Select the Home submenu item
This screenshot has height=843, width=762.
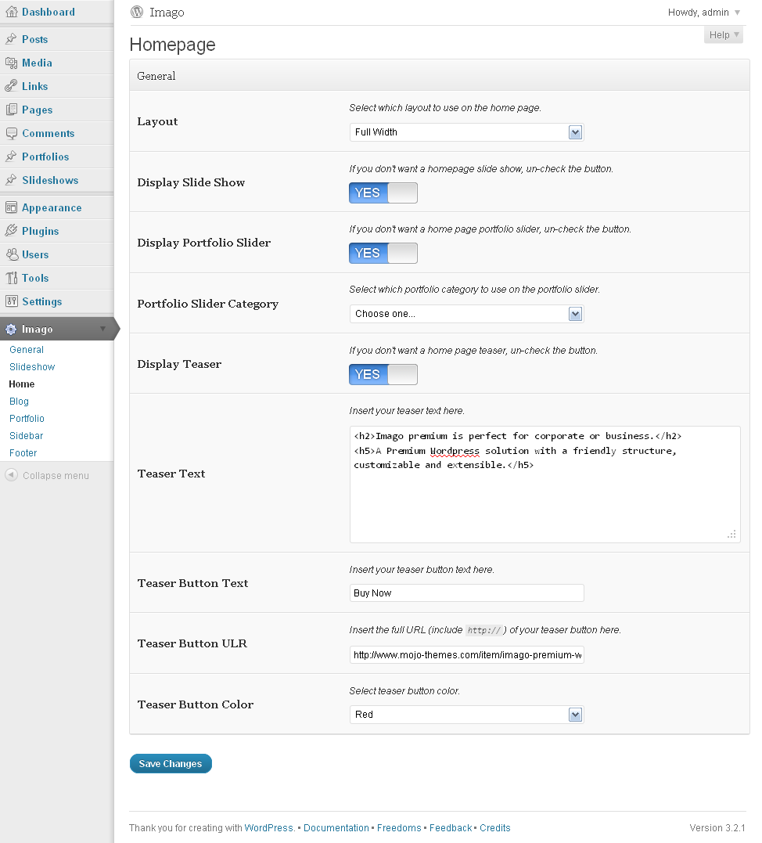pos(21,384)
